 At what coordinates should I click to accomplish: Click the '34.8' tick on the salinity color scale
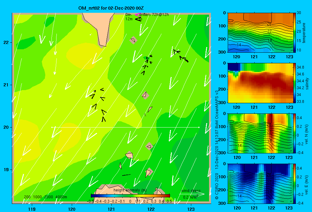(300, 67)
